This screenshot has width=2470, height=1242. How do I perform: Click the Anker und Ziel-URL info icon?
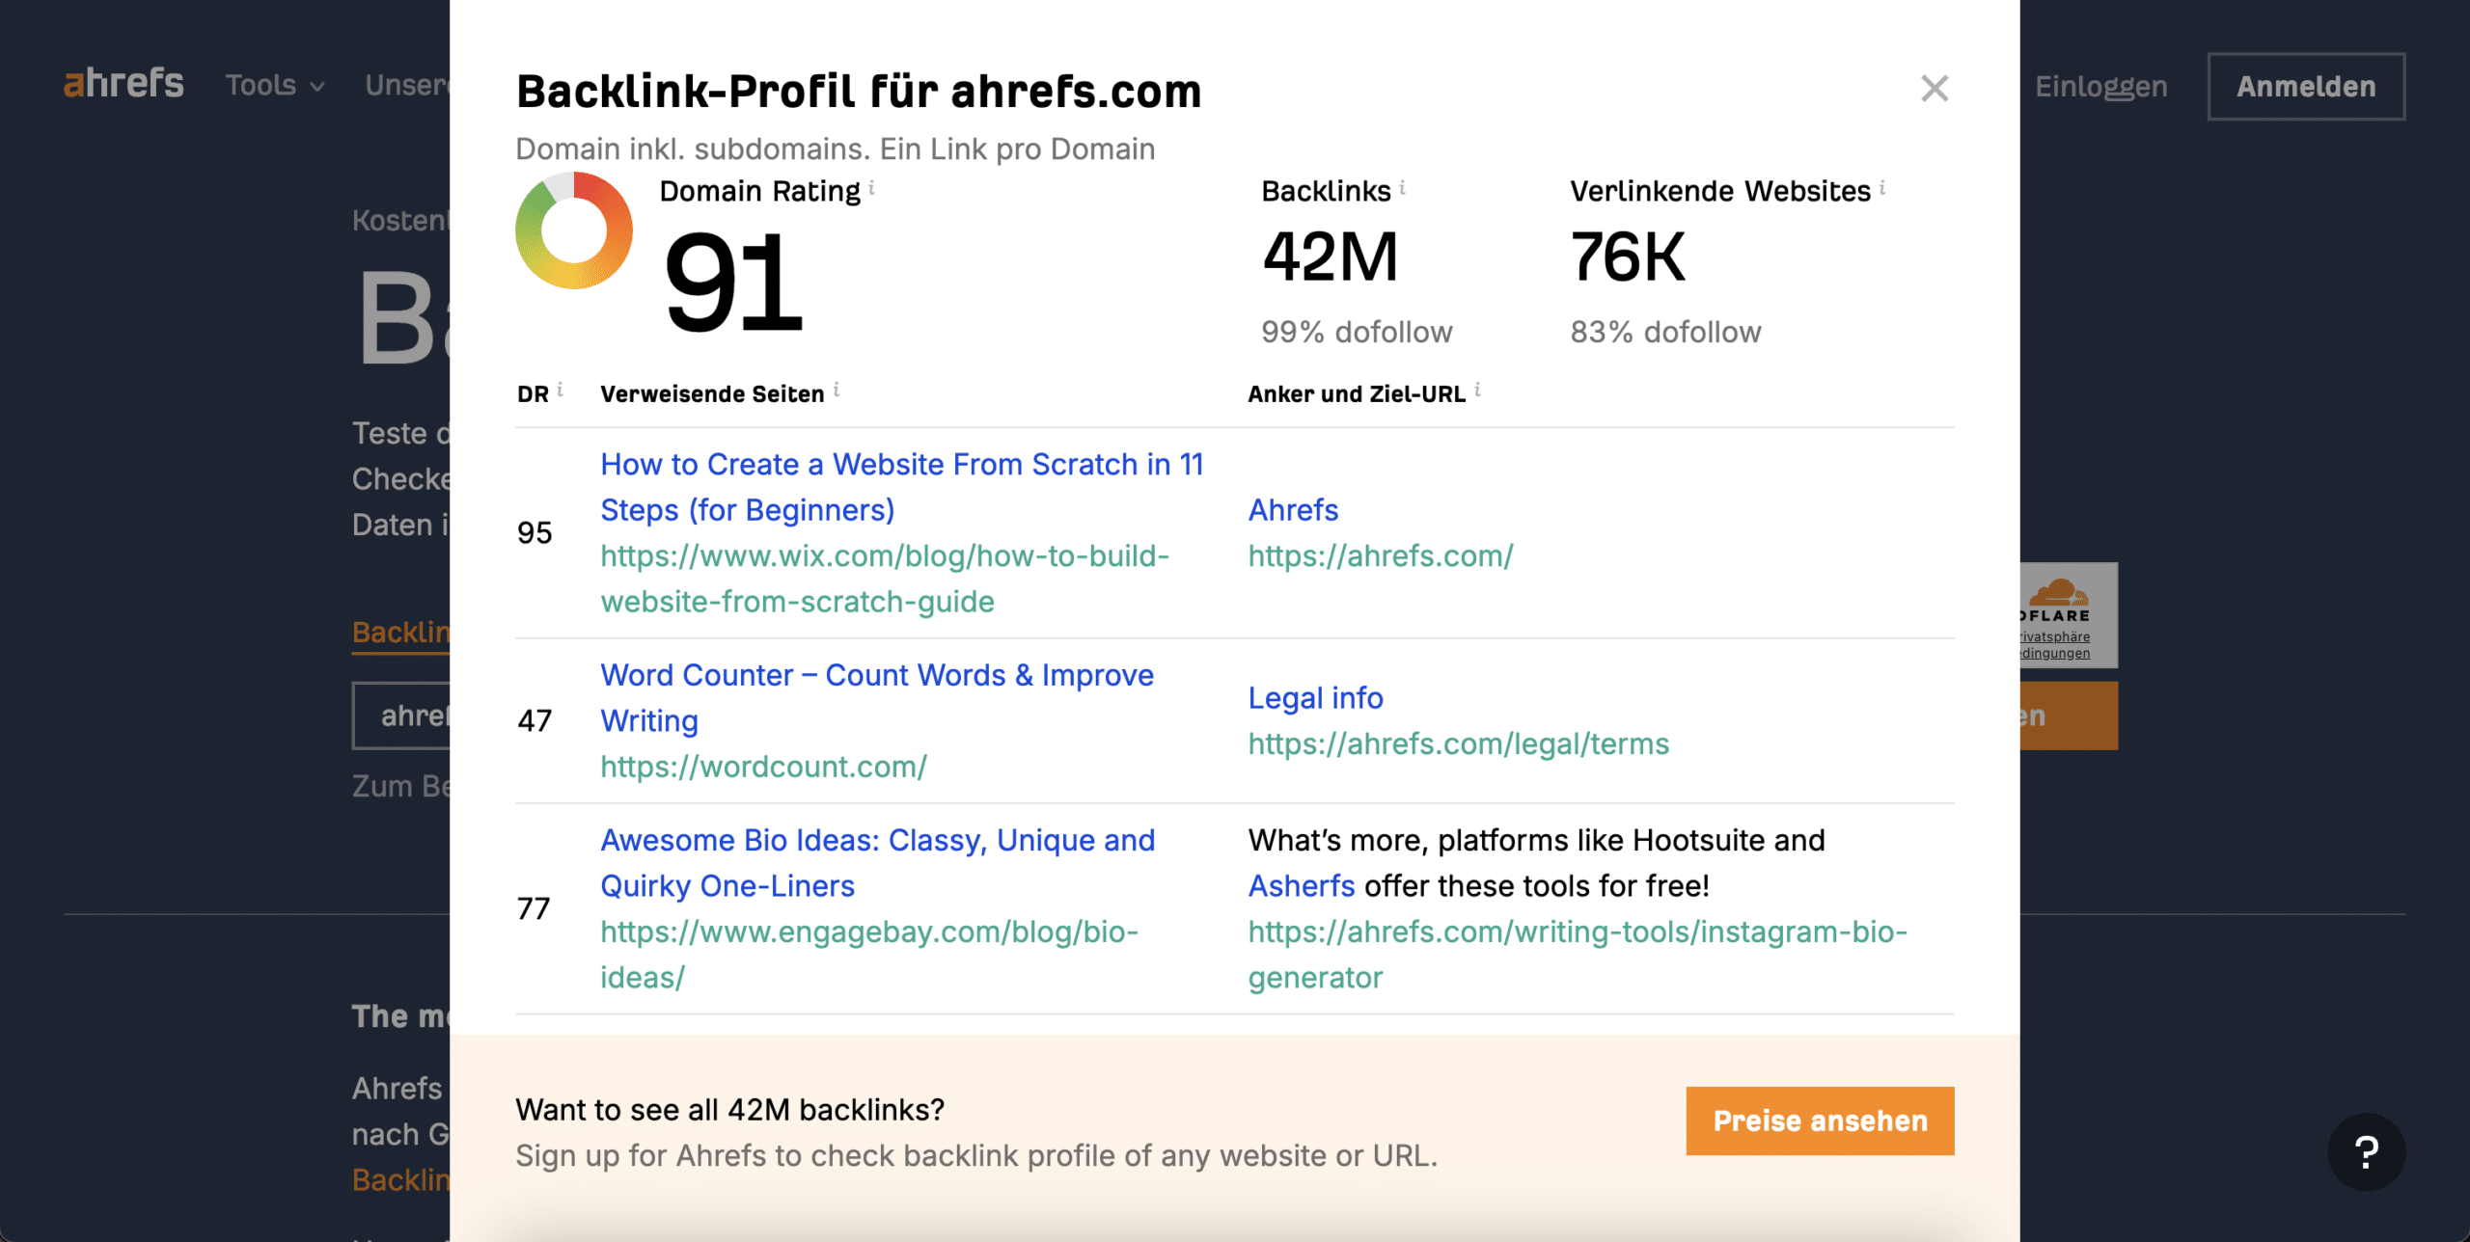(x=1477, y=390)
